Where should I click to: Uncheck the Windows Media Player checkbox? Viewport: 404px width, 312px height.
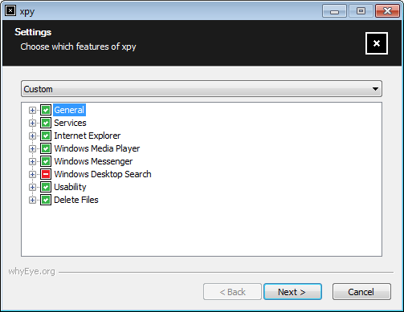[46, 148]
